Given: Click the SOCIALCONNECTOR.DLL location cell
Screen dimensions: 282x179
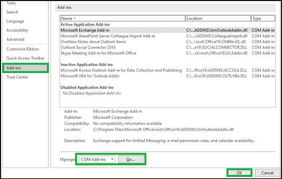Looking at the screenshot, I should pyautogui.click(x=216, y=47).
